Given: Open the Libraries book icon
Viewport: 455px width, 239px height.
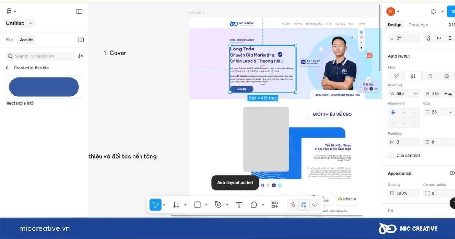Looking at the screenshot, I should (x=81, y=40).
